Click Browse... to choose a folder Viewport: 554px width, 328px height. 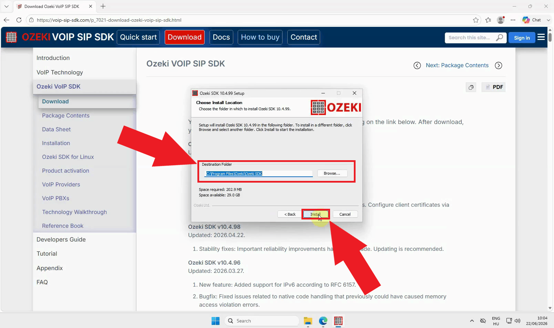pos(332,173)
